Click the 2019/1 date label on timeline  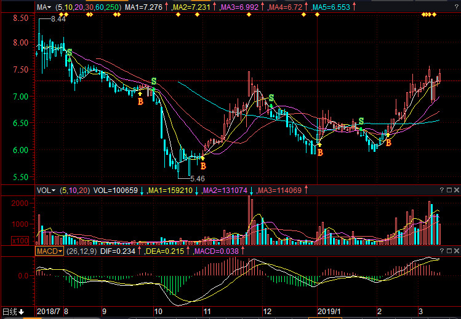tap(329, 312)
